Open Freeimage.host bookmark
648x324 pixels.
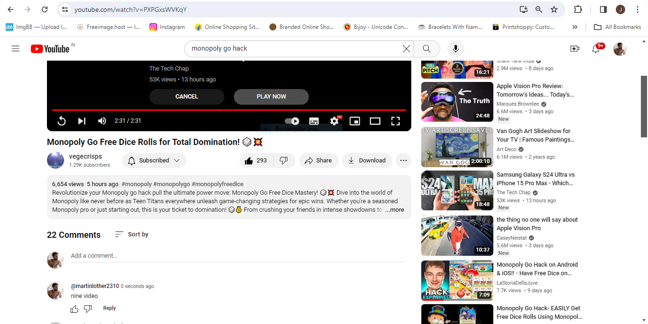(x=108, y=27)
